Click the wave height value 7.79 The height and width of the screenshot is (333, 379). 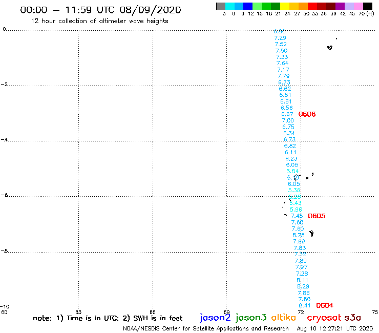click(x=284, y=76)
